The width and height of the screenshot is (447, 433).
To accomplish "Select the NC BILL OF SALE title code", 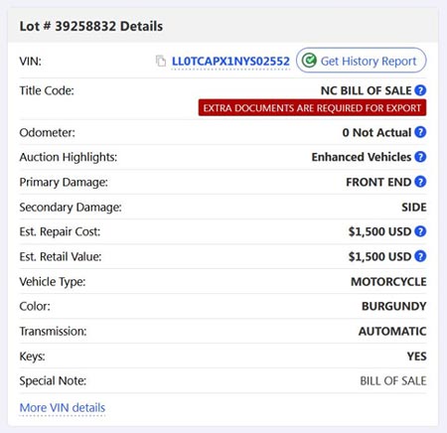I will click(x=366, y=90).
